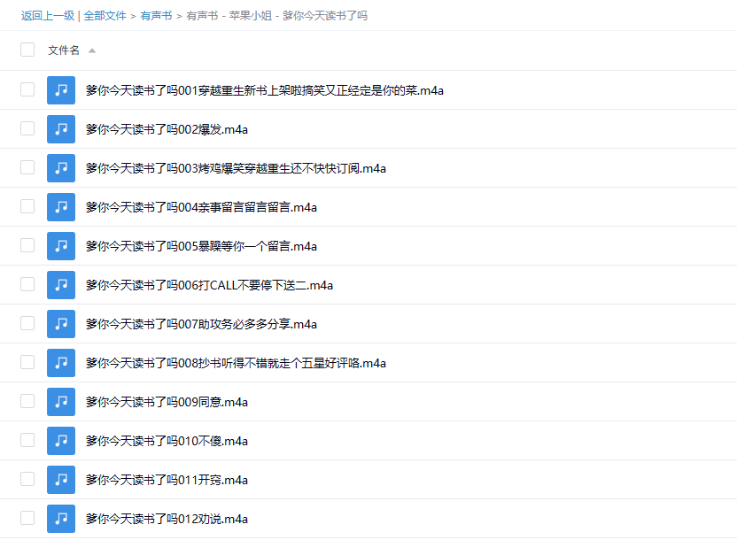The image size is (737, 540).
Task: Open 全部文件 from the breadcrumb
Action: tap(105, 15)
